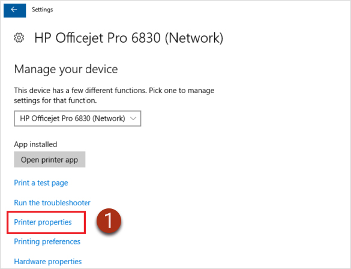Viewport: 351px width, 269px height.
Task: Open Printing preferences
Action: point(47,241)
